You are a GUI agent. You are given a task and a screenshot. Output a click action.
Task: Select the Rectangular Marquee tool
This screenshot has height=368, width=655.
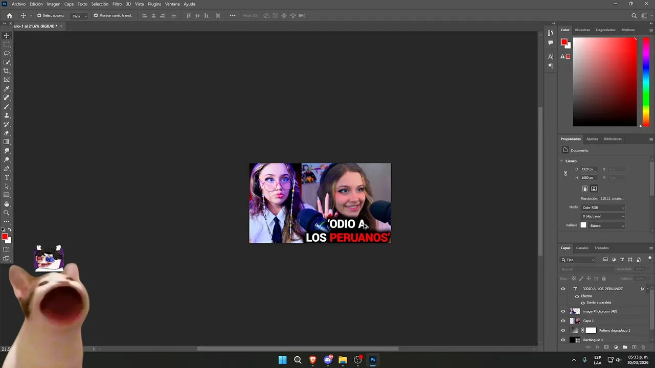(7, 44)
